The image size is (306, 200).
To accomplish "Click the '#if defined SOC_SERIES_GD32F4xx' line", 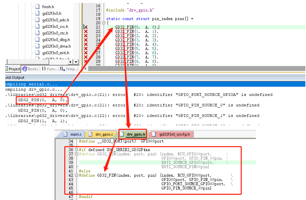I will [x=114, y=150].
